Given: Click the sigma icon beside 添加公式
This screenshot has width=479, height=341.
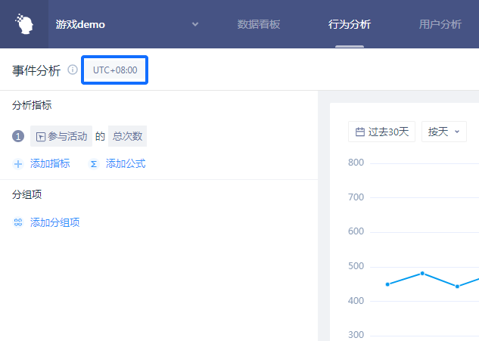Looking at the screenshot, I should coord(94,164).
